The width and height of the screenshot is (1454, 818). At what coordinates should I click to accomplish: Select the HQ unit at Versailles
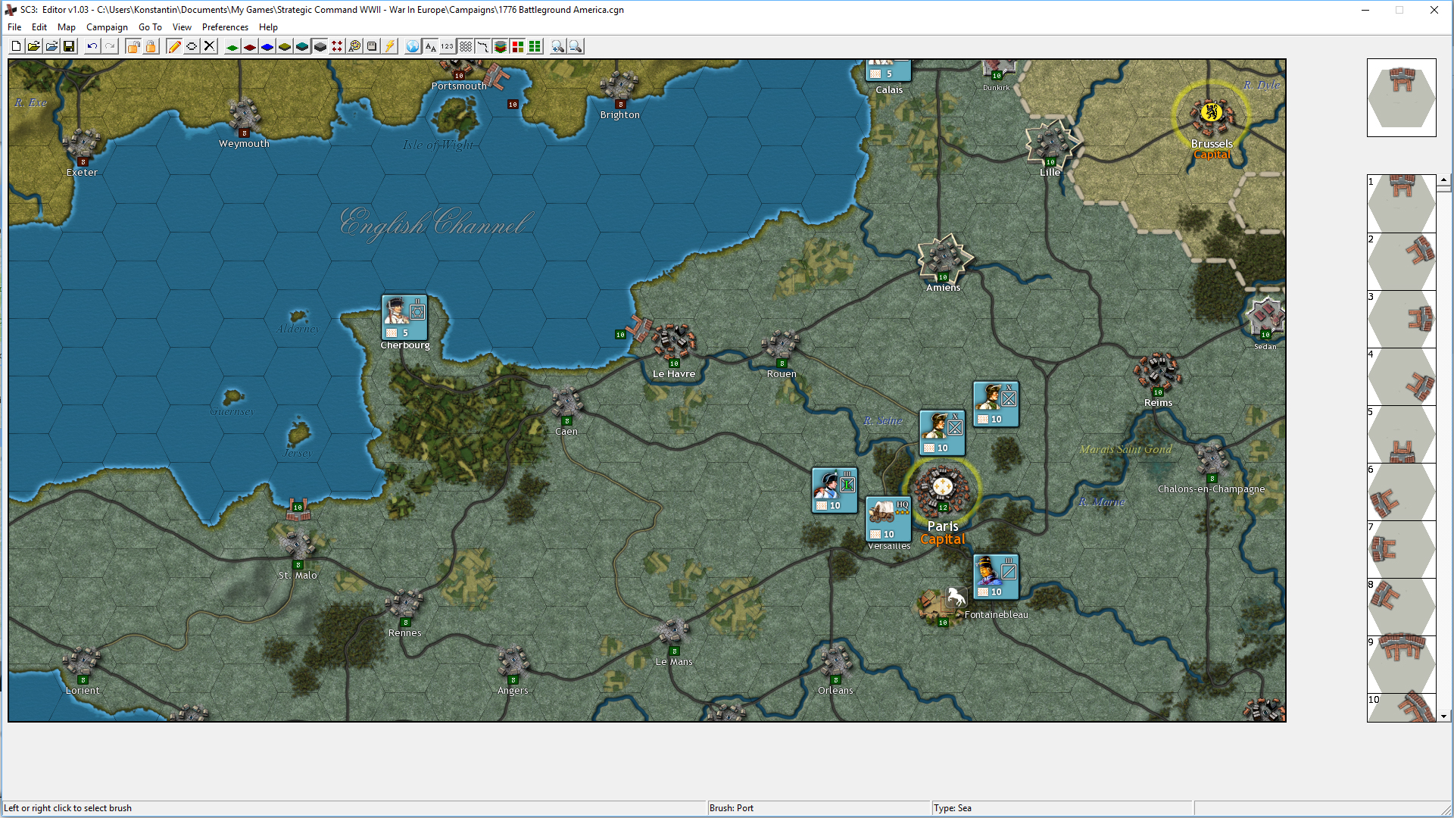tap(888, 518)
